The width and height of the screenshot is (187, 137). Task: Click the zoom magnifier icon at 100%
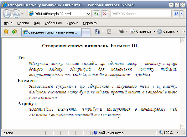[161, 133]
